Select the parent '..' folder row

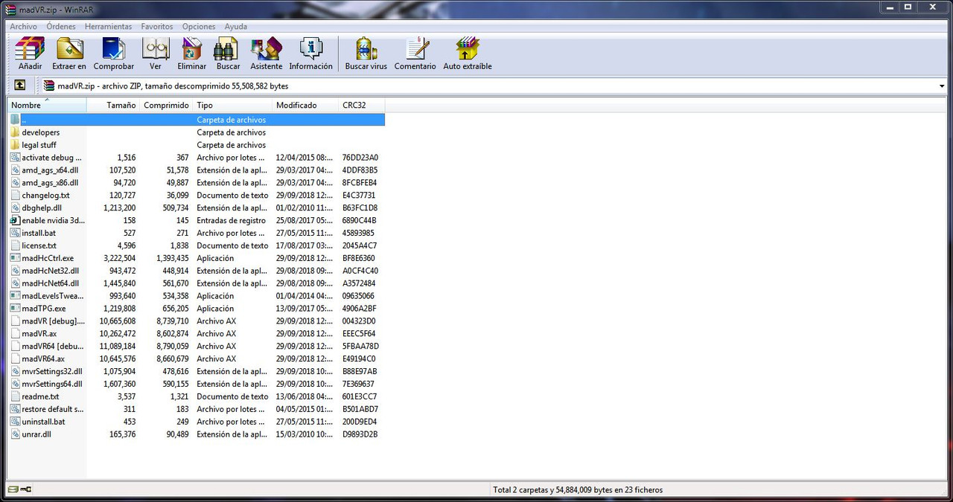(x=197, y=120)
